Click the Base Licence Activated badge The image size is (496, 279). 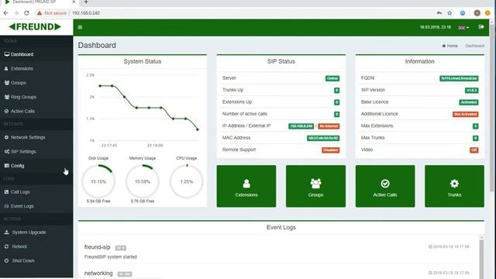469,102
